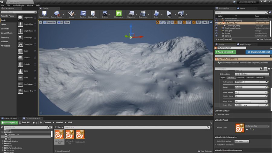Click the content browser forward arrow

click(x=37, y=123)
